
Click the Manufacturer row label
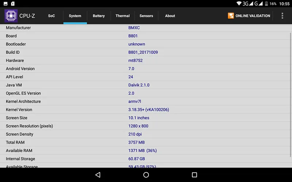point(18,28)
